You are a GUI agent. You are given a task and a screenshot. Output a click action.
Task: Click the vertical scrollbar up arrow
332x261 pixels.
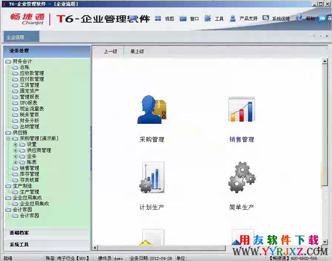click(325, 61)
